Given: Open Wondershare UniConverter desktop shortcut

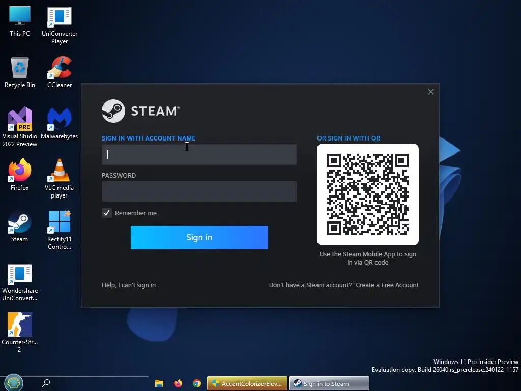Looking at the screenshot, I should (20, 283).
